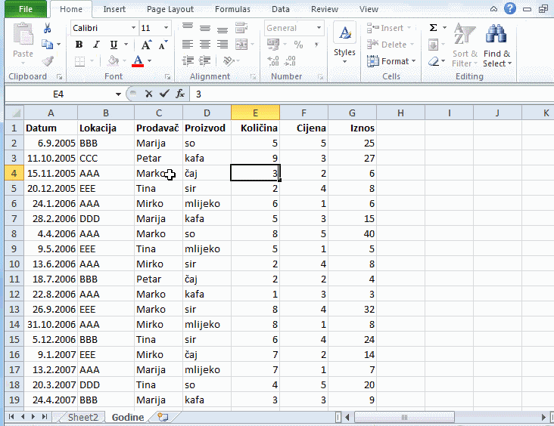Confirm entry with formula bar checkmark
This screenshot has width=554, height=426.
(164, 94)
